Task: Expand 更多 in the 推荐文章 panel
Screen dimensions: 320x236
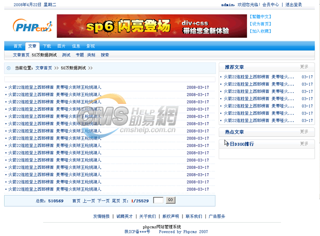Action: click(x=304, y=67)
